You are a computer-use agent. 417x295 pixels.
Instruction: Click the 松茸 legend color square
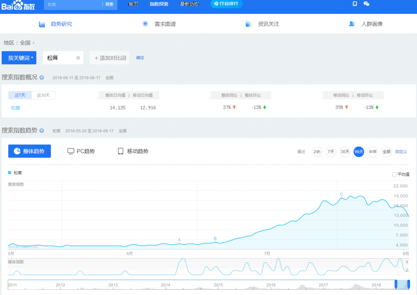10,173
